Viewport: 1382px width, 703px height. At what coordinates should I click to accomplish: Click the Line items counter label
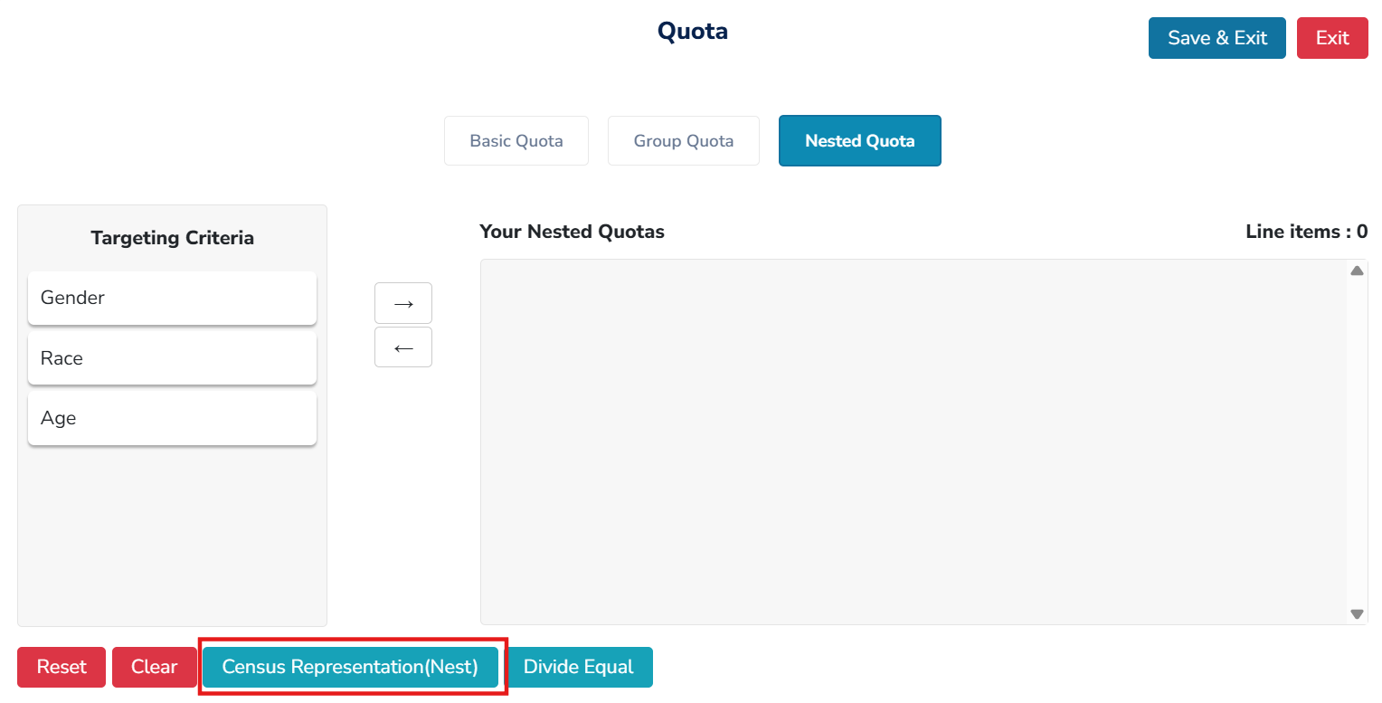1306,232
